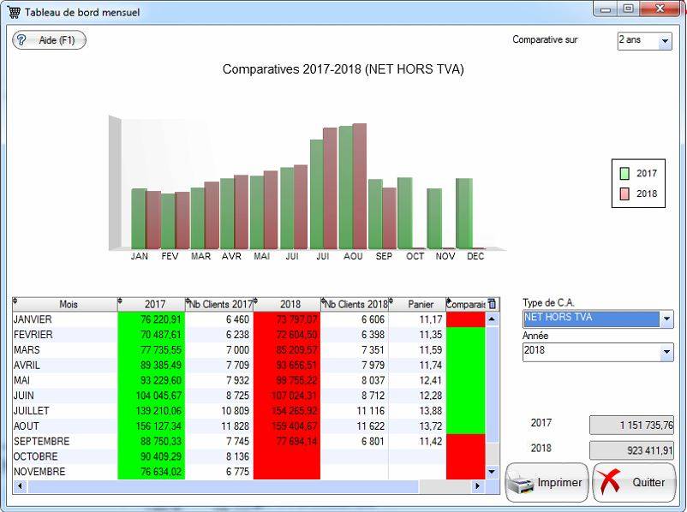
Task: Sort by the Panier column header
Action: [420, 304]
